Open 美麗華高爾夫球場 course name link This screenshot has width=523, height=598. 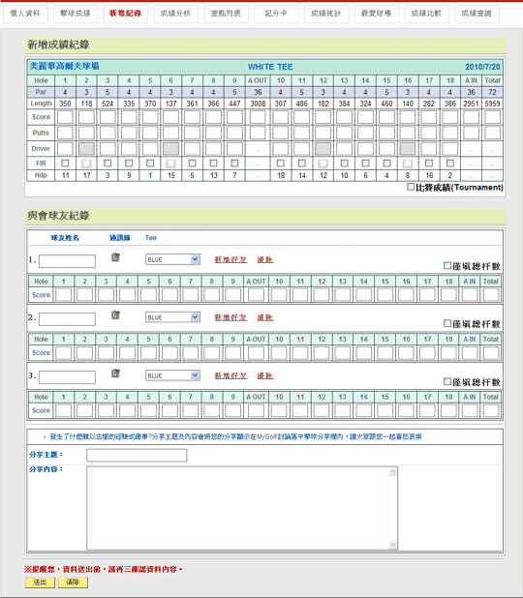click(65, 67)
